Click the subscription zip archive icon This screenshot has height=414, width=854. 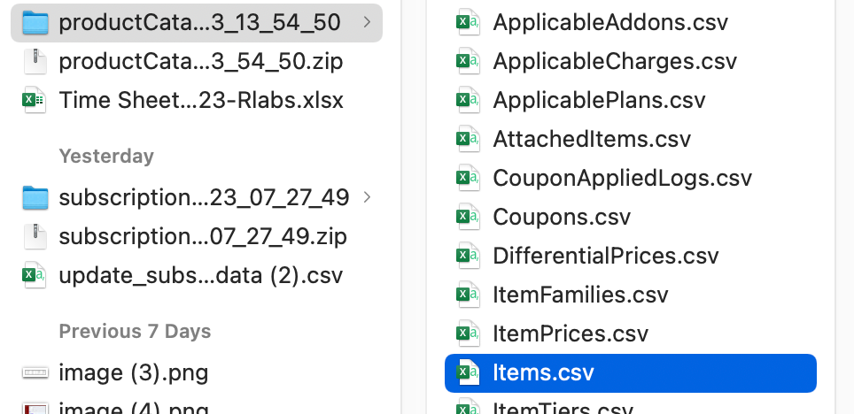coord(35,236)
